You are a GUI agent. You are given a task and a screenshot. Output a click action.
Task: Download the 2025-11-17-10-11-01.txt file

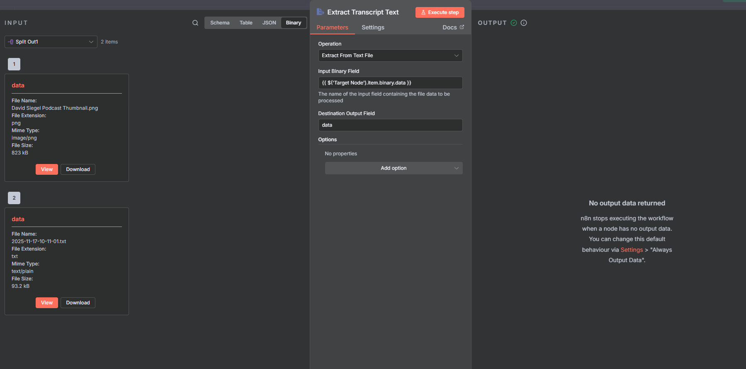(x=78, y=303)
